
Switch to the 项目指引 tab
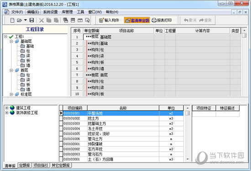[41, 165]
